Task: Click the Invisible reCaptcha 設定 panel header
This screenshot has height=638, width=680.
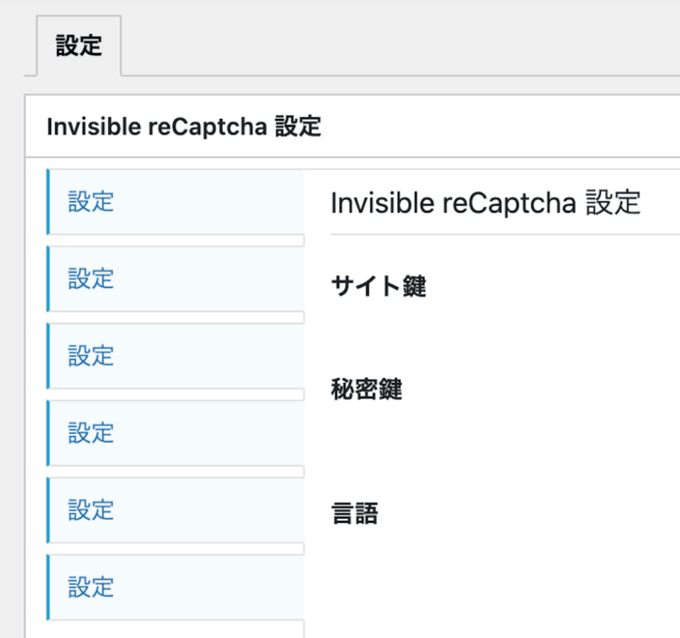Action: [x=184, y=127]
